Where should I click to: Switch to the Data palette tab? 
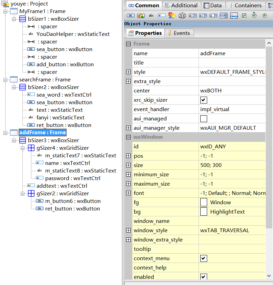(213, 6)
